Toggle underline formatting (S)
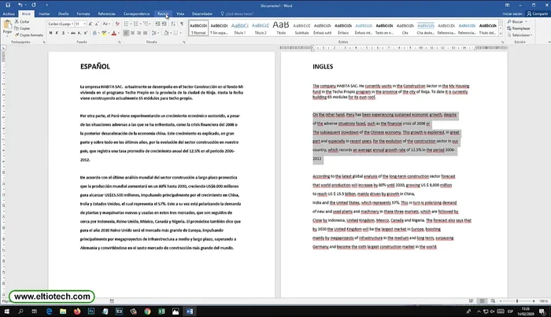Image resolution: width=551 pixels, height=317 pixels. (x=64, y=34)
